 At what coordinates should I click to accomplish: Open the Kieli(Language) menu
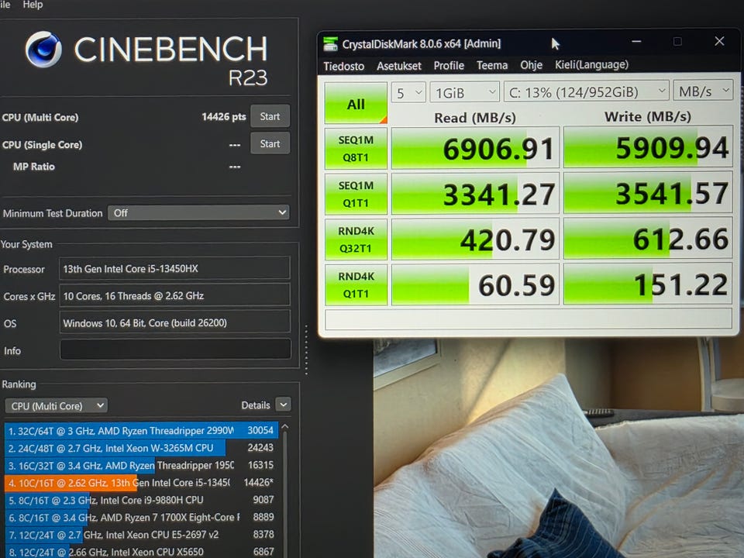click(x=591, y=64)
